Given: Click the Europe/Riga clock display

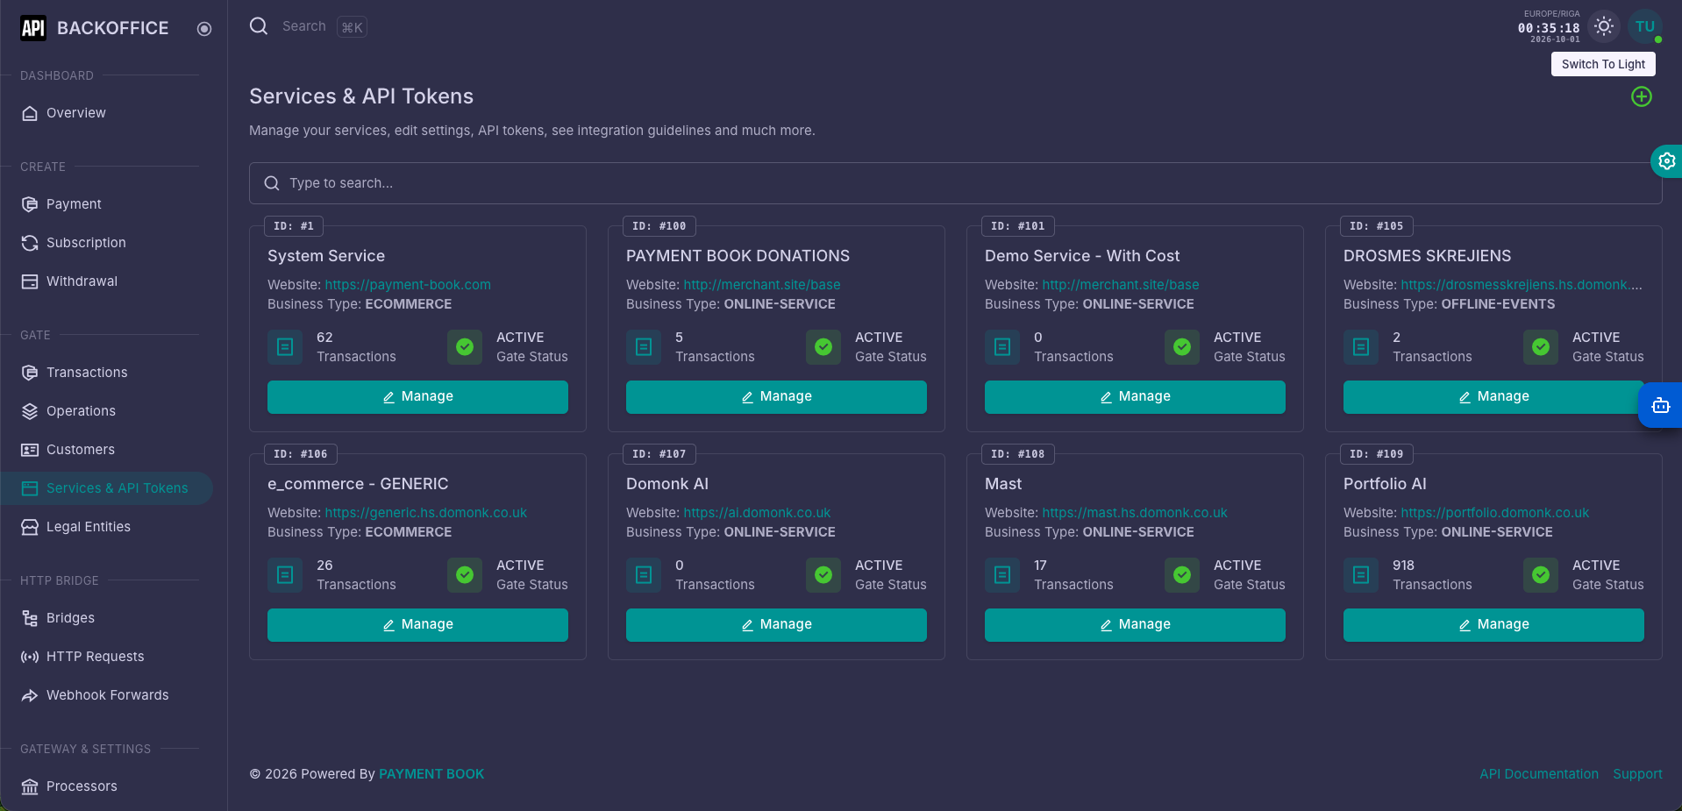Looking at the screenshot, I should pos(1549,27).
